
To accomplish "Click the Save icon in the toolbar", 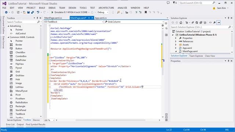I will [28, 12].
